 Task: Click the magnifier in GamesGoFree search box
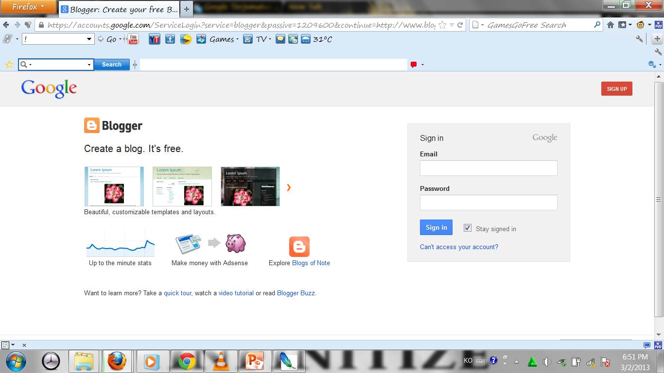pyautogui.click(x=597, y=25)
